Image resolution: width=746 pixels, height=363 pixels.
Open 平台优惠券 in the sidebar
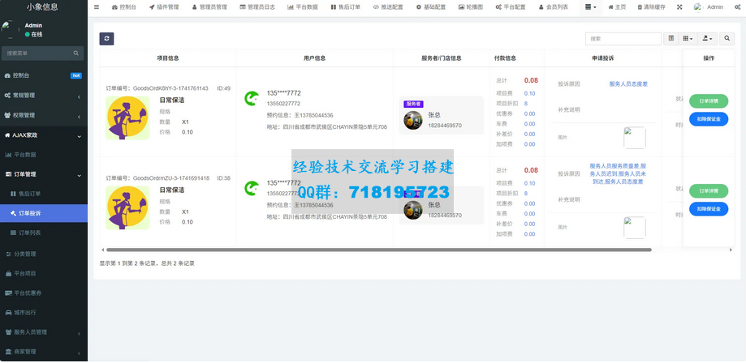point(44,293)
